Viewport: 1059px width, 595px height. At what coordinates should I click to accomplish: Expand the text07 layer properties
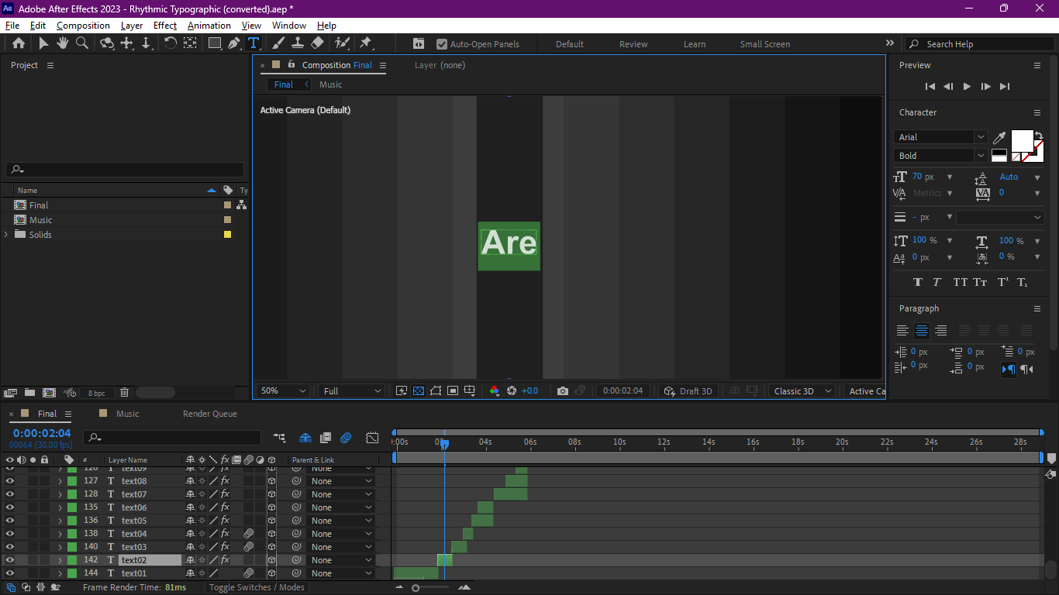[x=60, y=494]
